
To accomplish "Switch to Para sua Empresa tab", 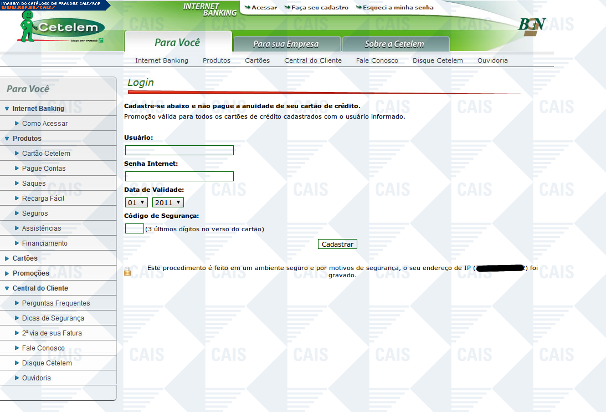I will coord(286,44).
